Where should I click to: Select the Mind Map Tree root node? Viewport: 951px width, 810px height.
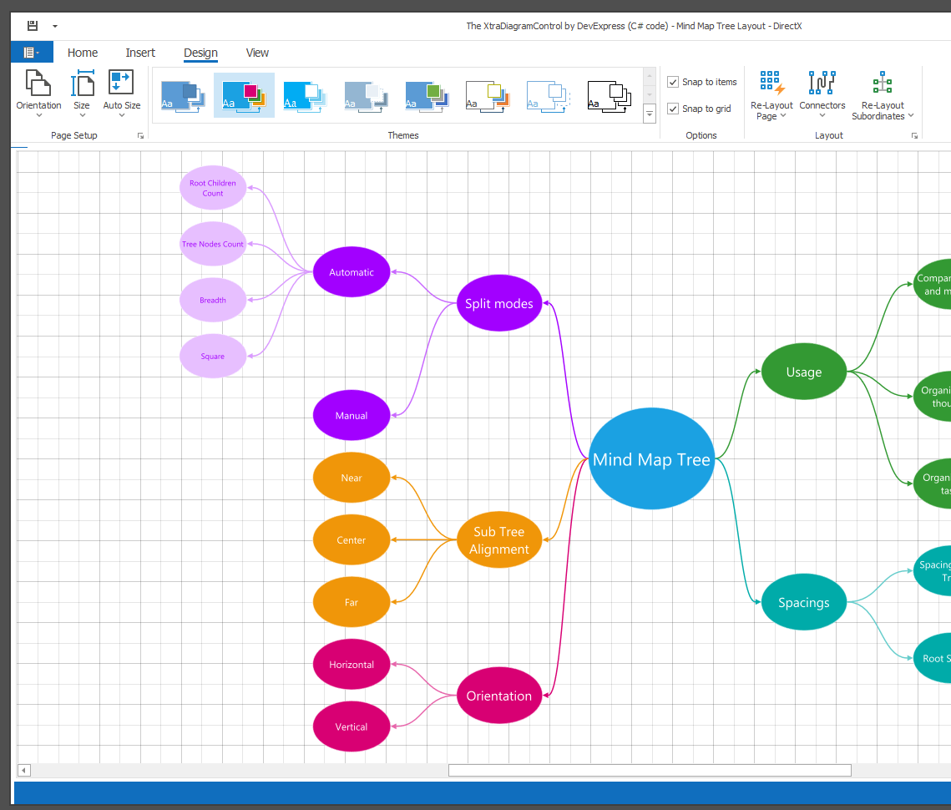click(651, 458)
